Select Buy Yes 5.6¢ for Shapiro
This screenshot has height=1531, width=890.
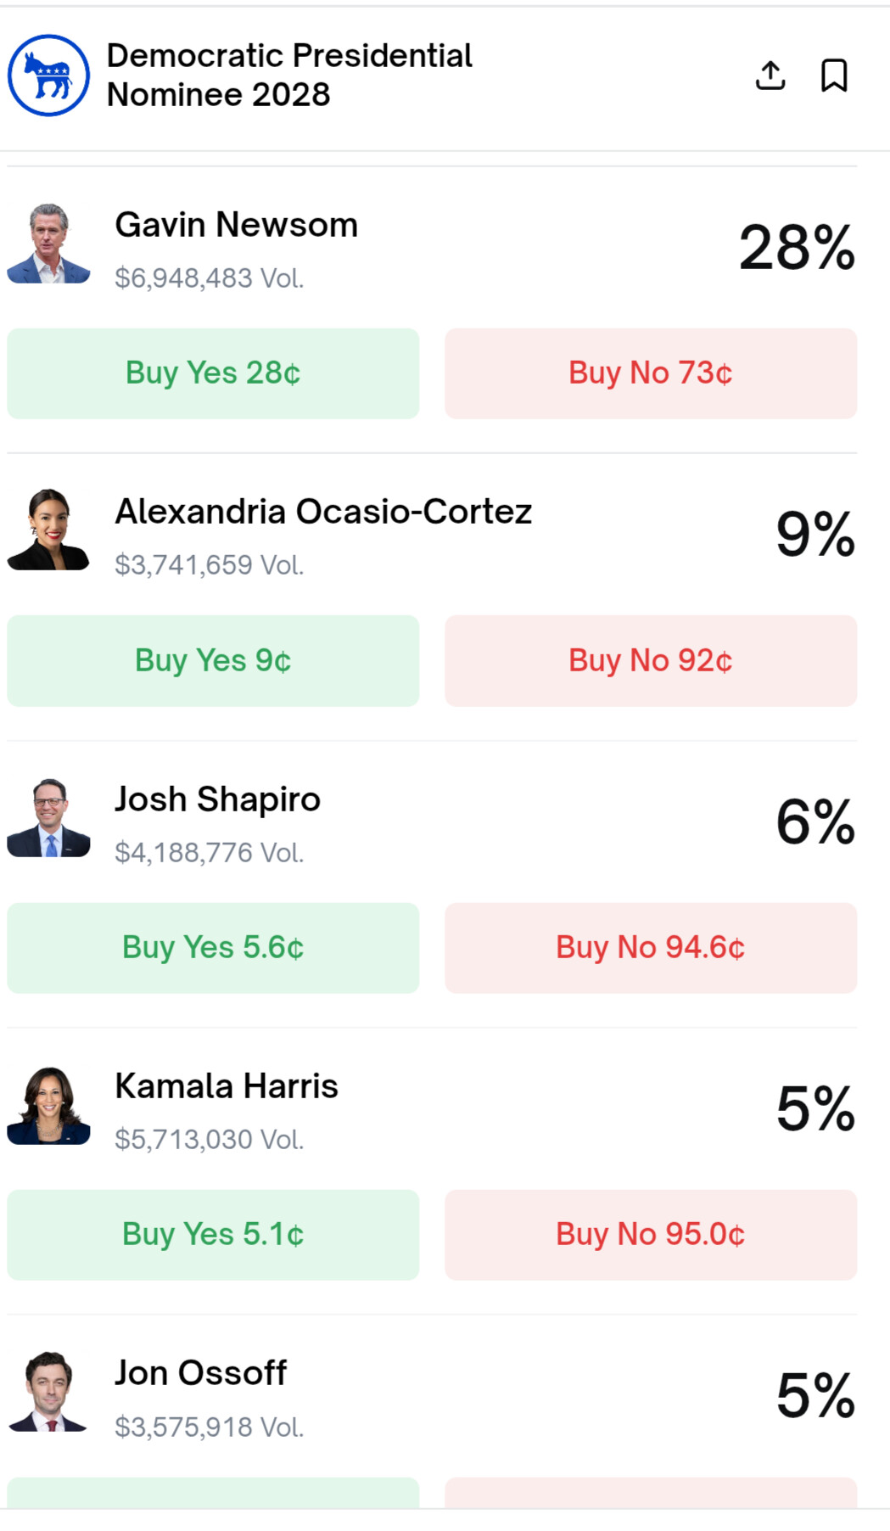pos(213,947)
